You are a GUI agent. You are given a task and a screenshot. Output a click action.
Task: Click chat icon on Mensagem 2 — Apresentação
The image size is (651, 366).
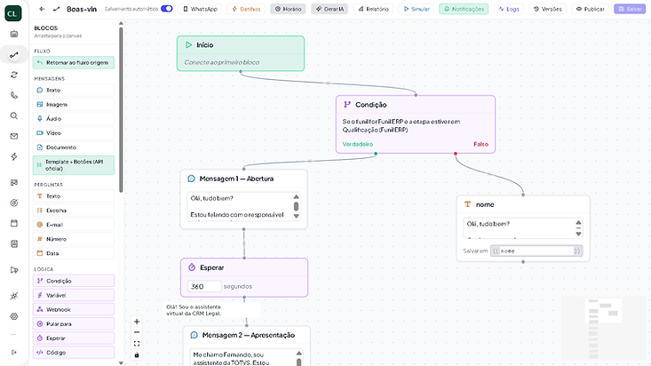coord(194,335)
